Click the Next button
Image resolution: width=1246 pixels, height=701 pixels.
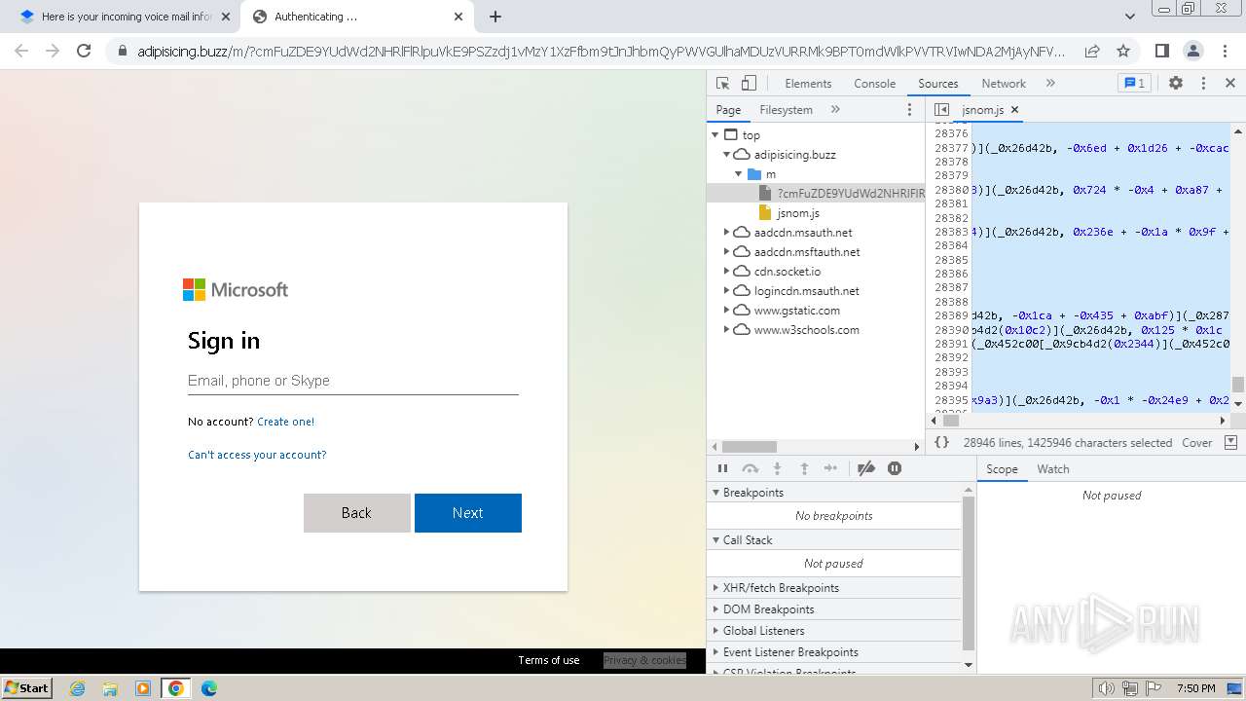click(x=467, y=513)
